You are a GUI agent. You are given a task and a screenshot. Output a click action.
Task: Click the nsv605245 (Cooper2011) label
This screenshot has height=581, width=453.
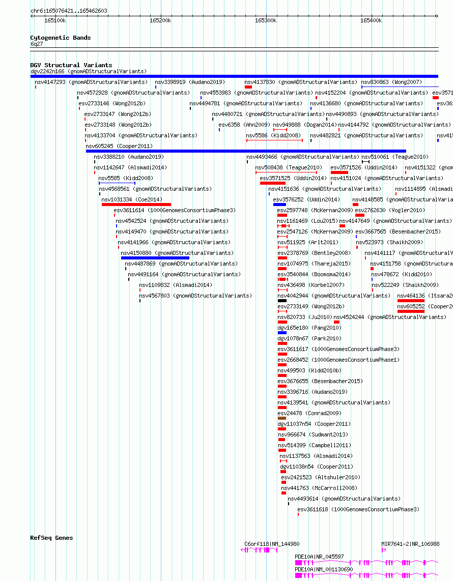[x=120, y=147]
